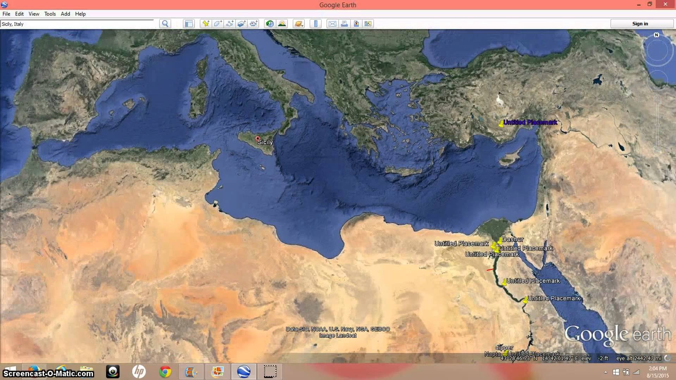This screenshot has height=380, width=676.
Task: Click the Google Earth taskbar icon
Action: pos(244,372)
